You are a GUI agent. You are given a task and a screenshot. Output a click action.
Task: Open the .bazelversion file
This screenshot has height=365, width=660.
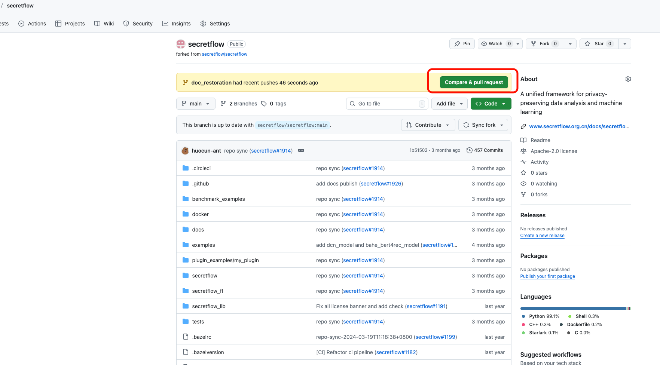[x=208, y=352]
